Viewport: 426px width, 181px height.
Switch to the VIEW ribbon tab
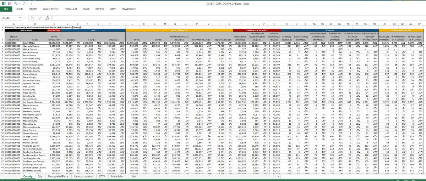(113, 9)
